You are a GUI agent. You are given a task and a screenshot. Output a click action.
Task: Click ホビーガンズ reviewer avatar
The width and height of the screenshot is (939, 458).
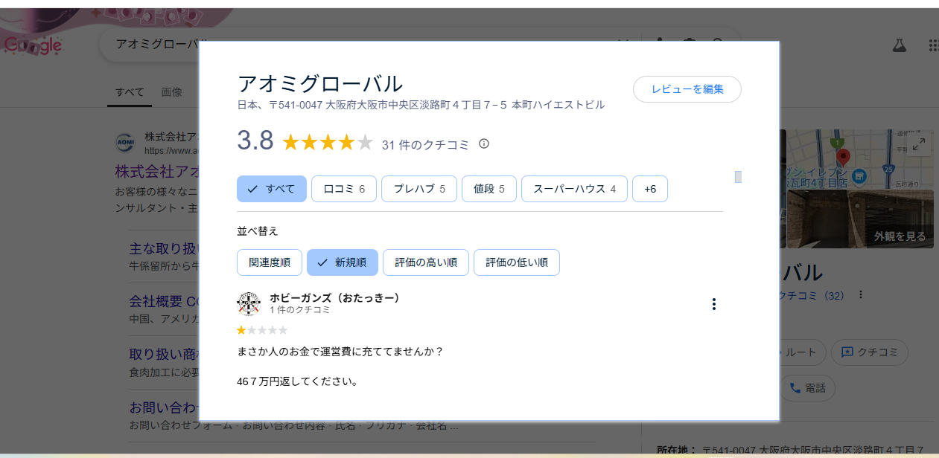click(x=249, y=303)
